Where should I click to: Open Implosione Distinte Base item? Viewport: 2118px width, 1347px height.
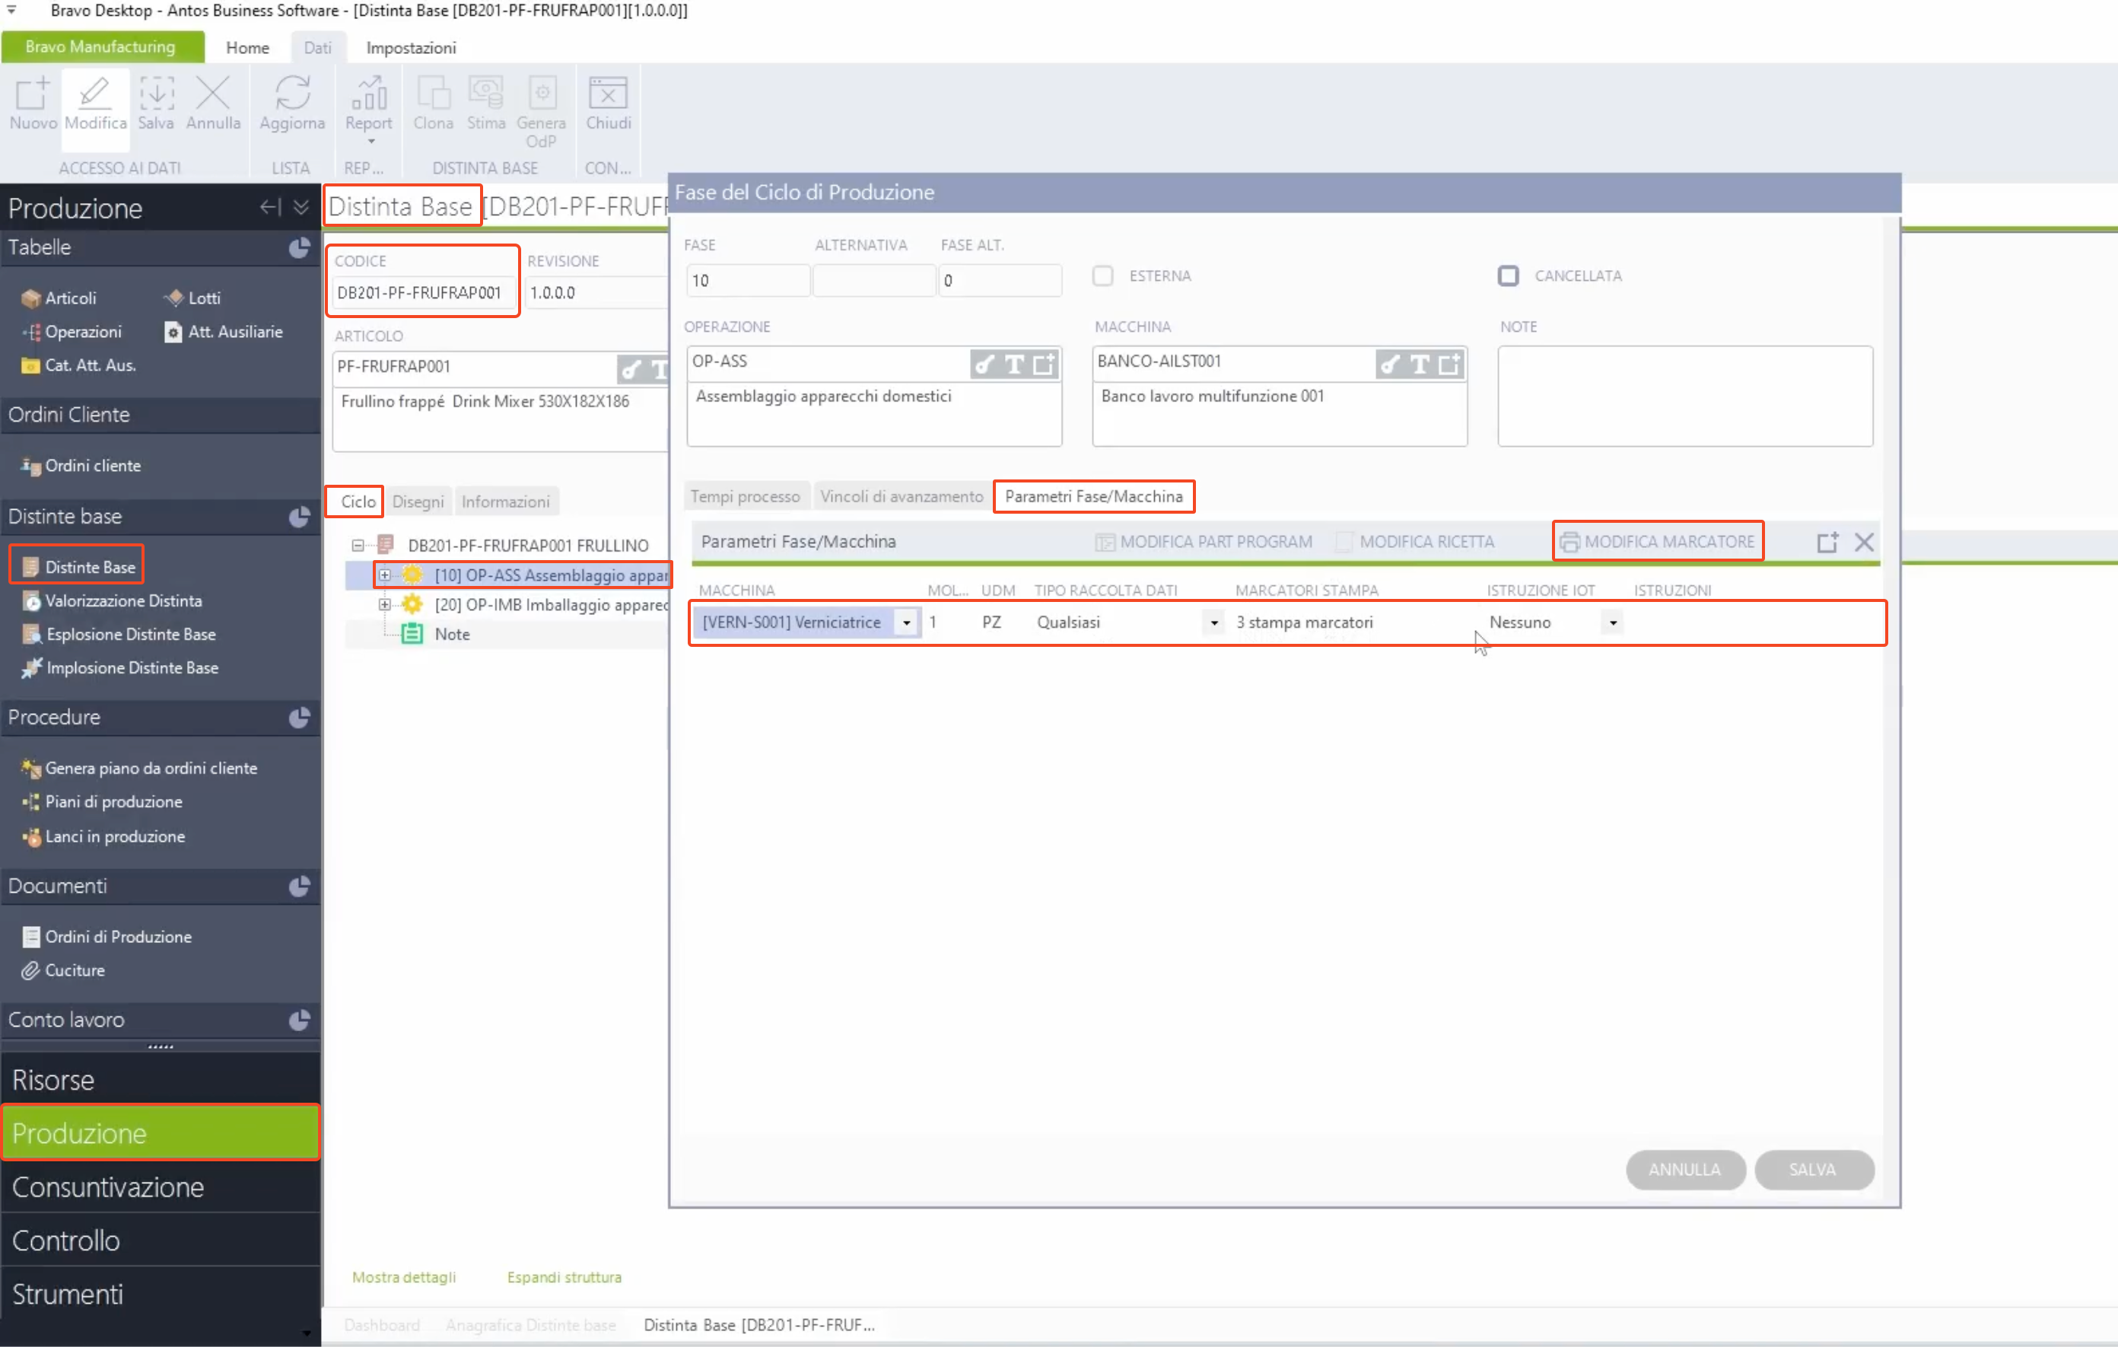point(119,667)
